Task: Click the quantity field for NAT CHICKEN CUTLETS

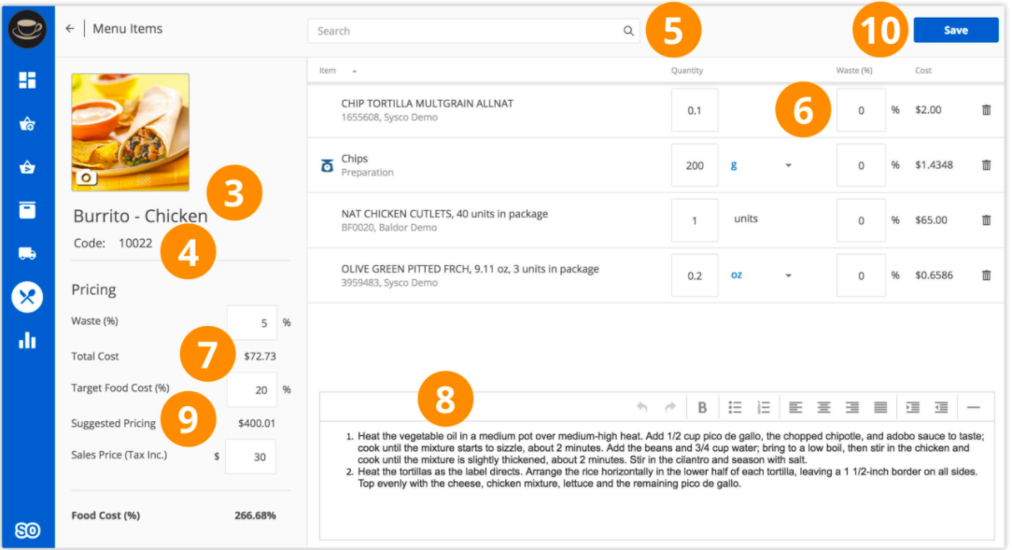Action: point(695,220)
